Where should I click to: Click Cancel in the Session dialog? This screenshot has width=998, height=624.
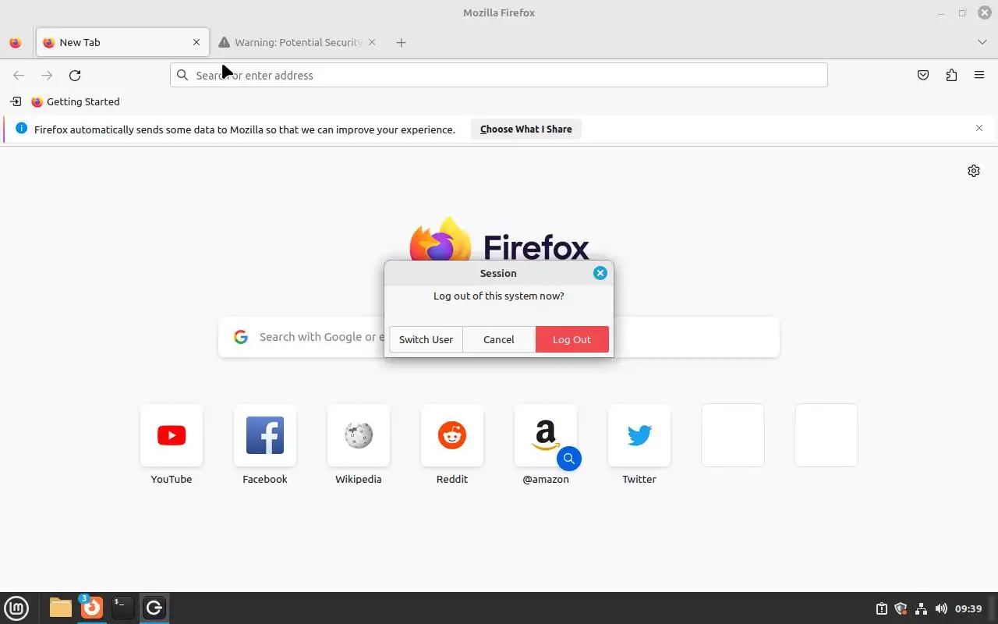[499, 339]
